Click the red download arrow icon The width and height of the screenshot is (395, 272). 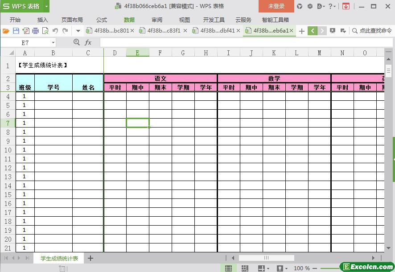coord(346,6)
